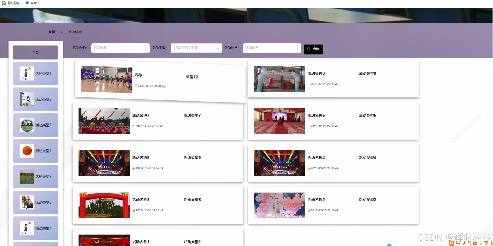
Task: Click the 活动类型7 label on card
Action: pos(192,116)
